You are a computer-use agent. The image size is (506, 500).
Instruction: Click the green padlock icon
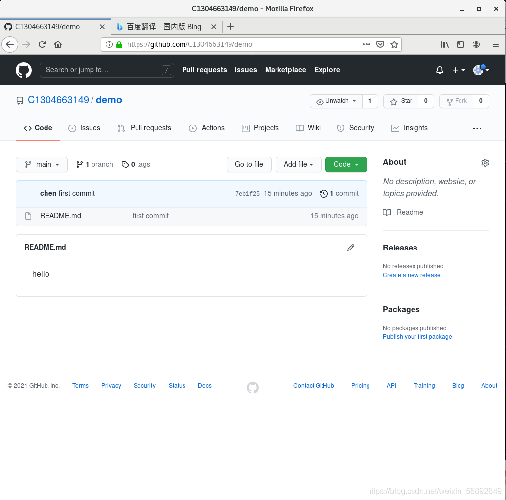click(x=119, y=44)
